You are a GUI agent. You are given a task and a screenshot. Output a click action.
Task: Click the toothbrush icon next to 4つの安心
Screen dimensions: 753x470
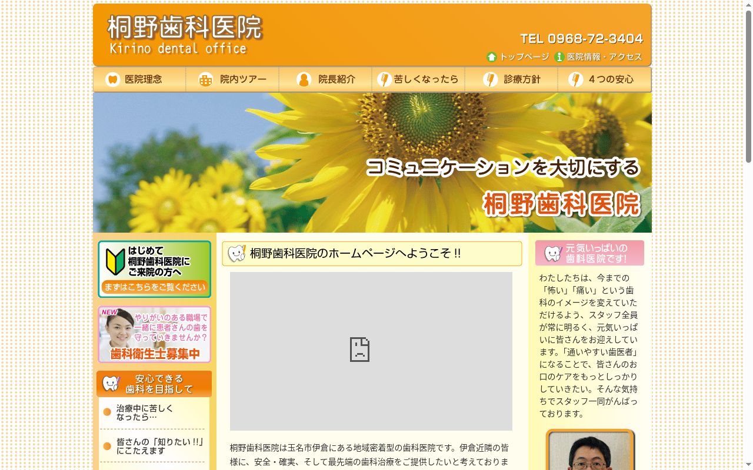575,79
